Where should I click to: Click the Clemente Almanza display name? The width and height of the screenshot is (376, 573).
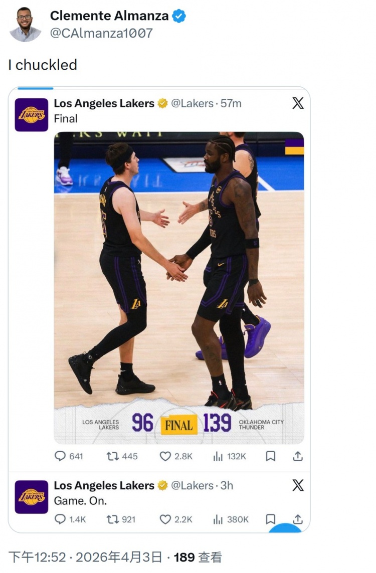pos(109,16)
